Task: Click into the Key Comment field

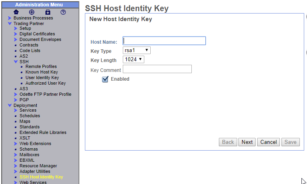Action: pos(157,70)
